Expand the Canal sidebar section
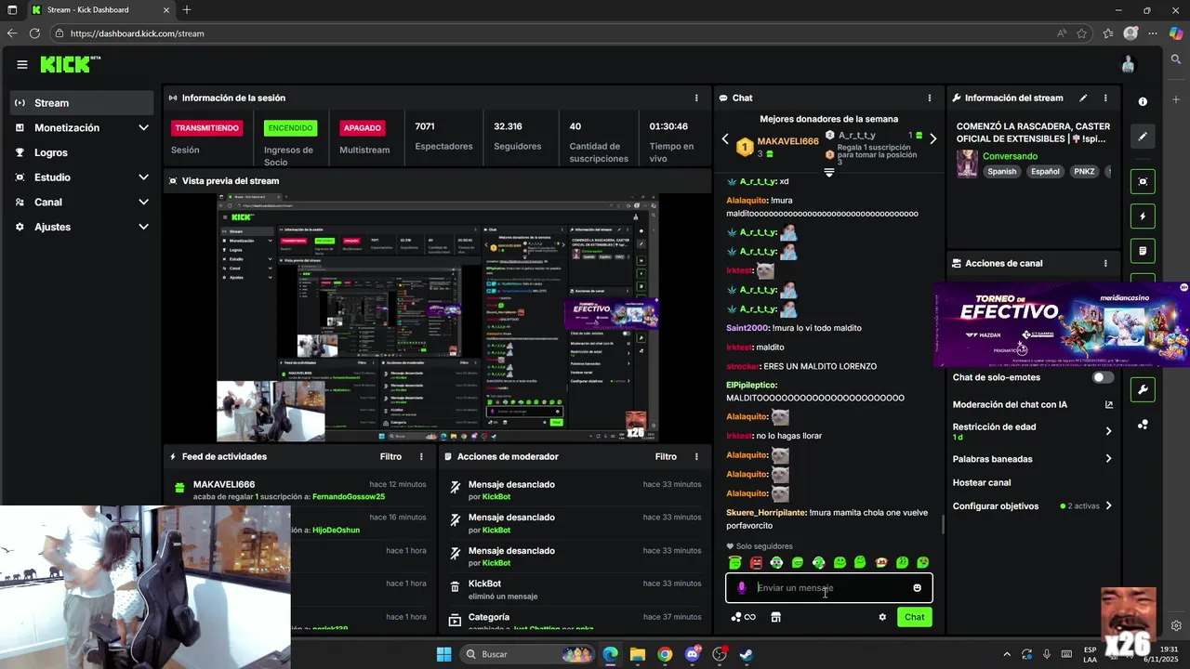 click(x=143, y=202)
